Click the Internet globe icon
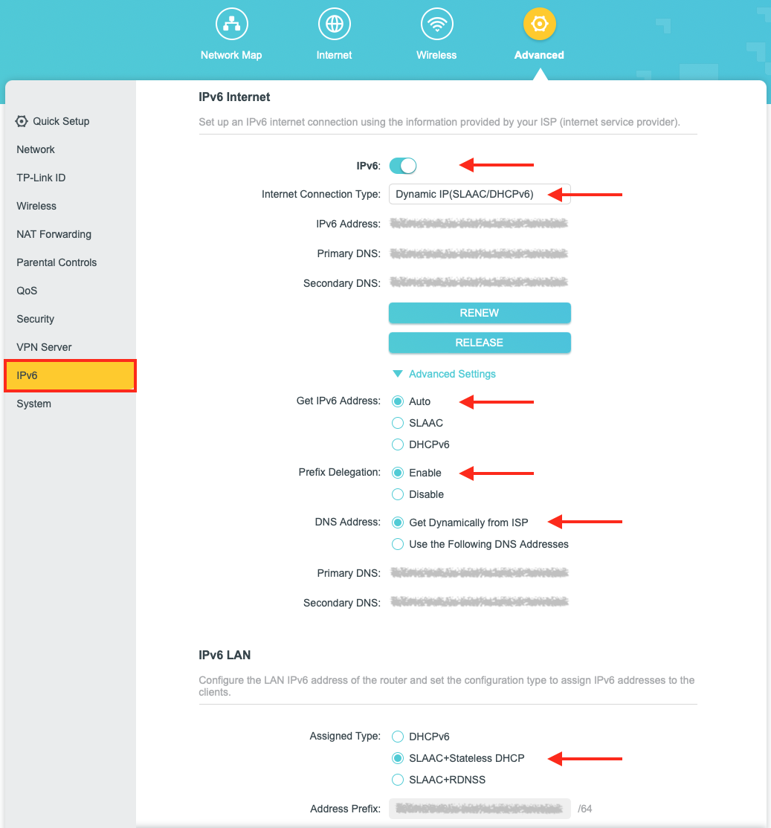The width and height of the screenshot is (771, 828). pyautogui.click(x=334, y=25)
